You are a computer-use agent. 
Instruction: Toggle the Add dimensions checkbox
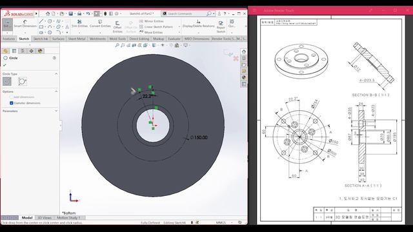(12, 97)
